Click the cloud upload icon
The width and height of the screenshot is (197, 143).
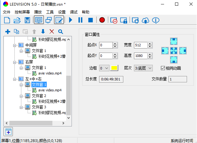(145, 20)
